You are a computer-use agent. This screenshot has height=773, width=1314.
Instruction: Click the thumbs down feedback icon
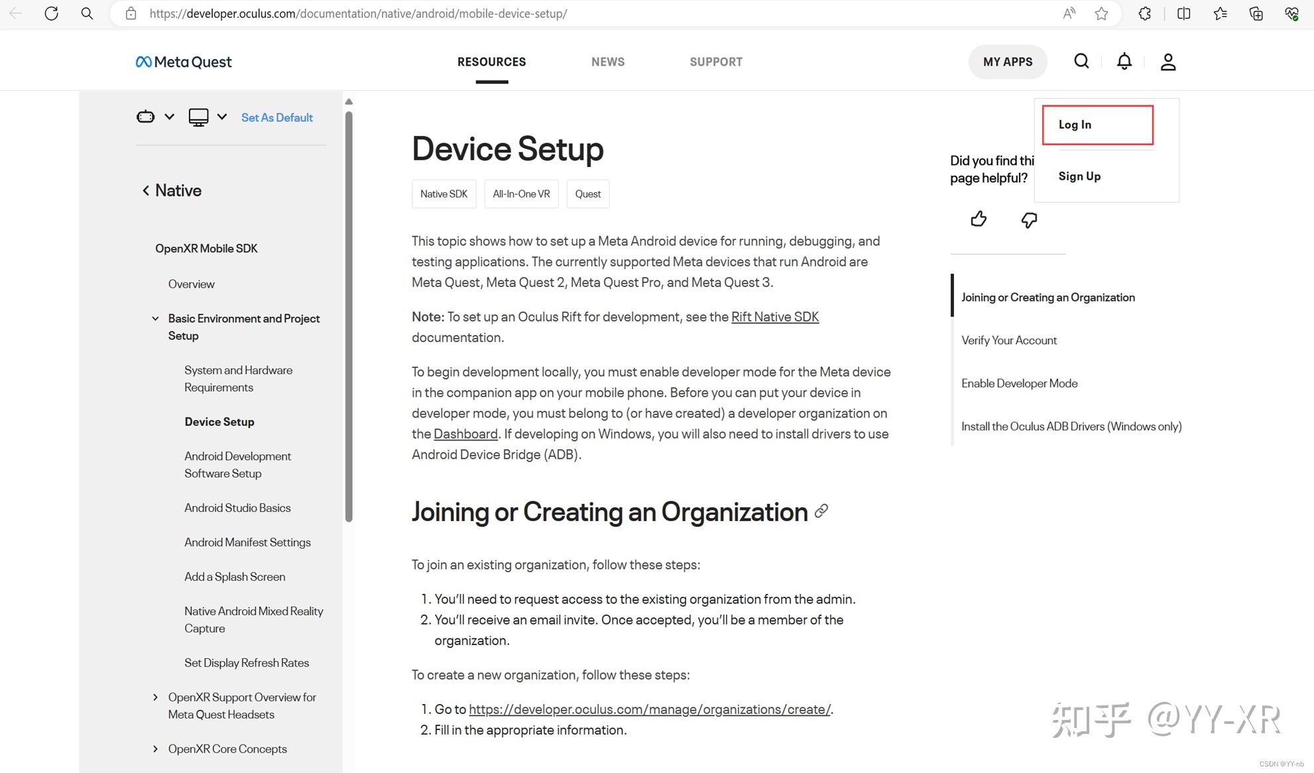coord(1029,220)
